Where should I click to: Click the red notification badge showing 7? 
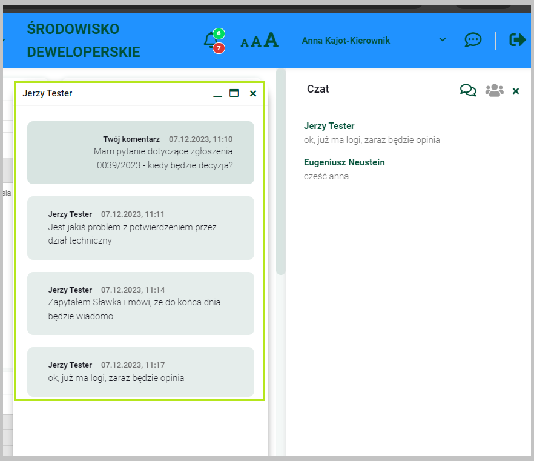point(219,48)
